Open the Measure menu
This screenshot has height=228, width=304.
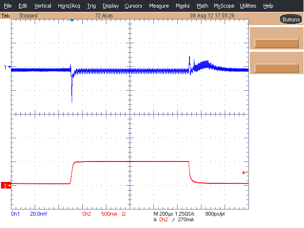pos(159,6)
